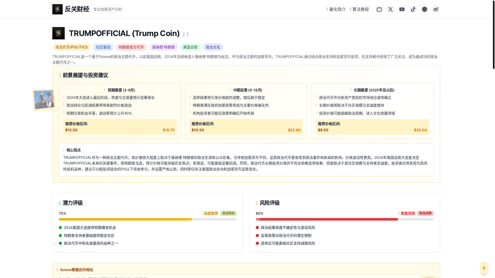Click the 政治风险 red label
This screenshot has height=278, width=495.
(x=425, y=213)
